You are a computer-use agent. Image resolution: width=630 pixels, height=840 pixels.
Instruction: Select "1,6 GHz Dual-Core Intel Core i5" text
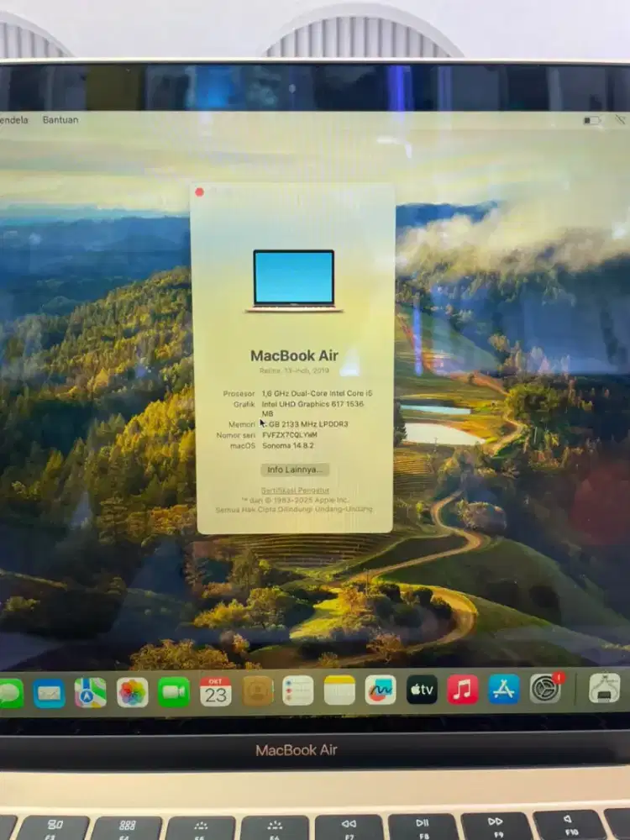click(x=317, y=393)
